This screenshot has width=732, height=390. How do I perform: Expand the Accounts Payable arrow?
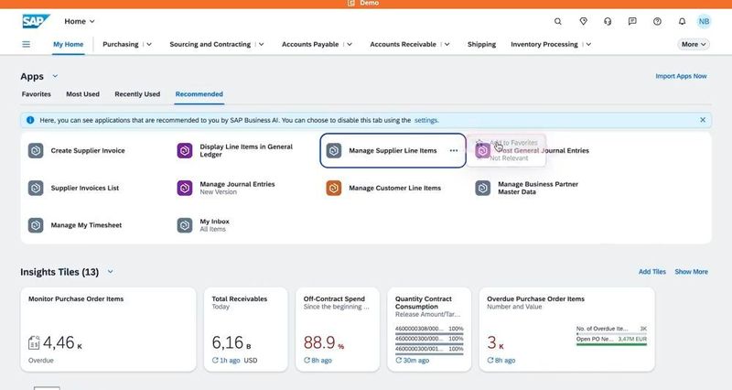click(x=350, y=44)
